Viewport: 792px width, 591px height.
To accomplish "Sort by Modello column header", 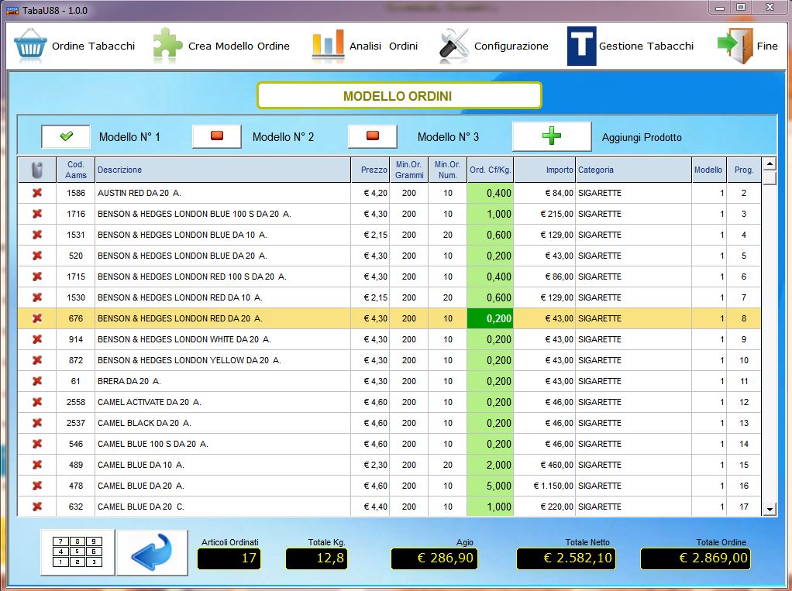I will tap(708, 170).
